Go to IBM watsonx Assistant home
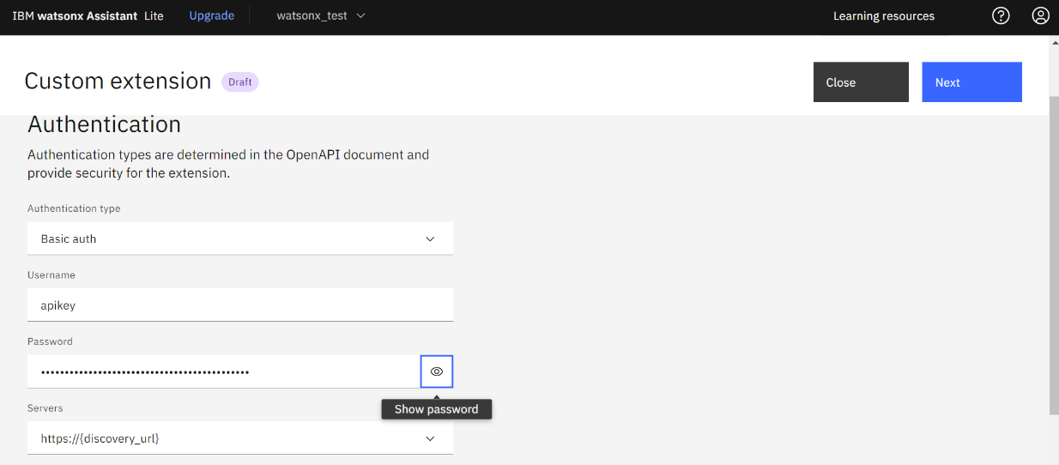1059x465 pixels. [74, 15]
